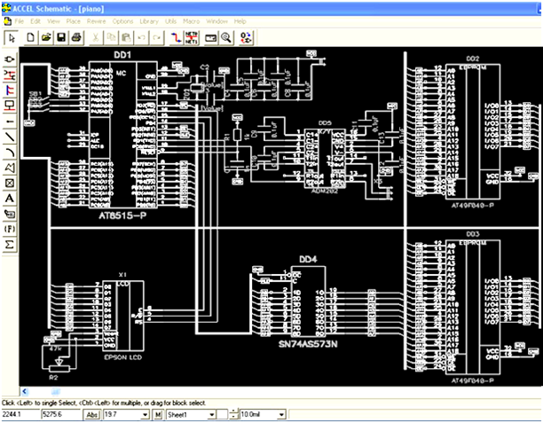Viewport: 543px width, 423px height.
Task: Click the horizontal scrollbar left arrow
Action: pyautogui.click(x=26, y=391)
